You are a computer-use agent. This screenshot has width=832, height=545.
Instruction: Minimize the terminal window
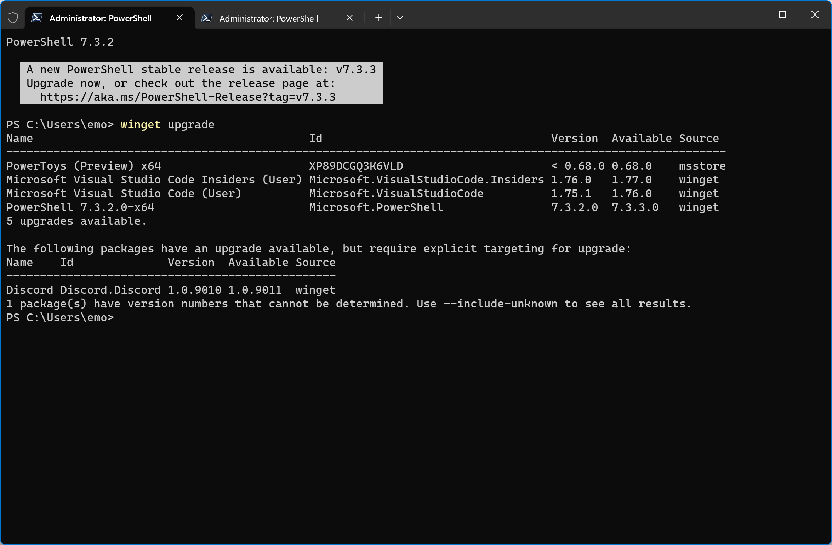(750, 15)
